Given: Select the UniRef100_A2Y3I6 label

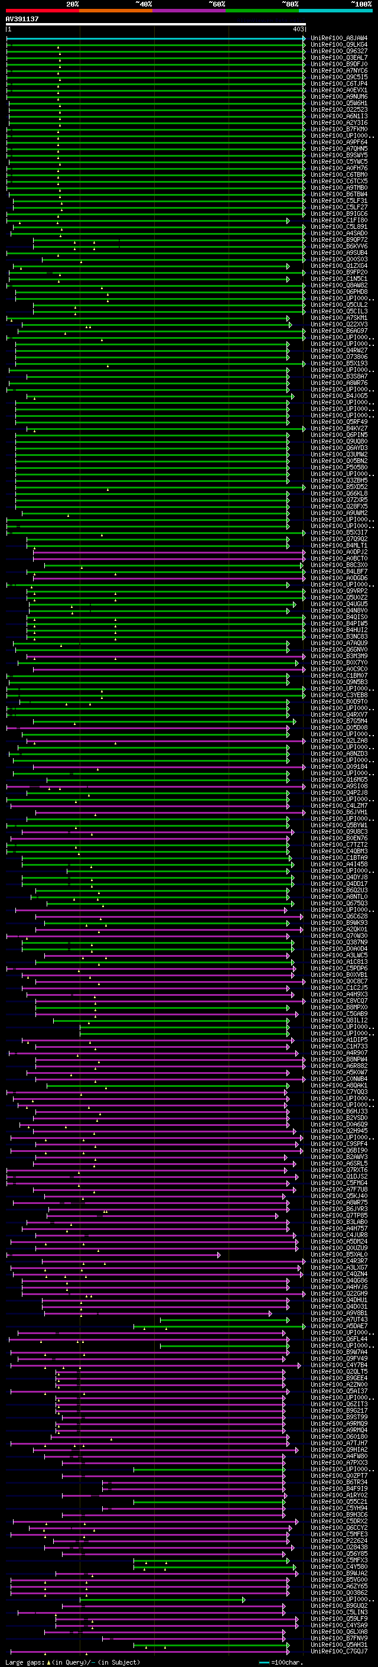Looking at the screenshot, I should point(339,123).
